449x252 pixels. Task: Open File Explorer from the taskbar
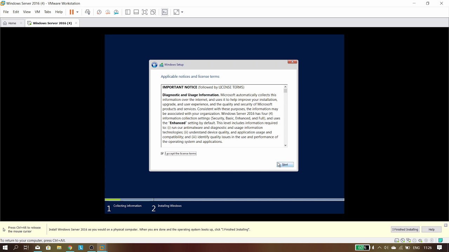coord(59,247)
